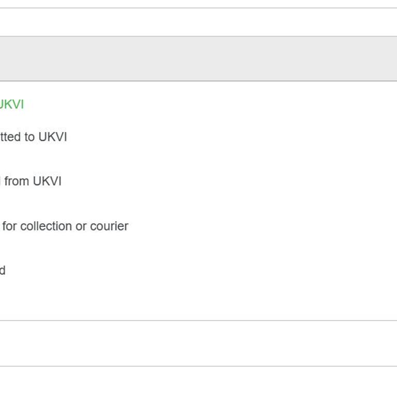Image resolution: width=397 pixels, height=397 pixels.
Task: Click the word "courier"
Action: [109, 226]
